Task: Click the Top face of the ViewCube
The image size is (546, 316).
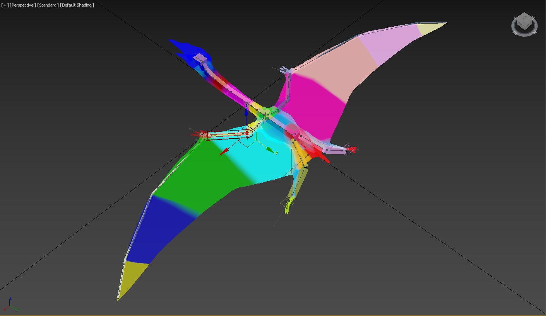Action: (x=524, y=17)
